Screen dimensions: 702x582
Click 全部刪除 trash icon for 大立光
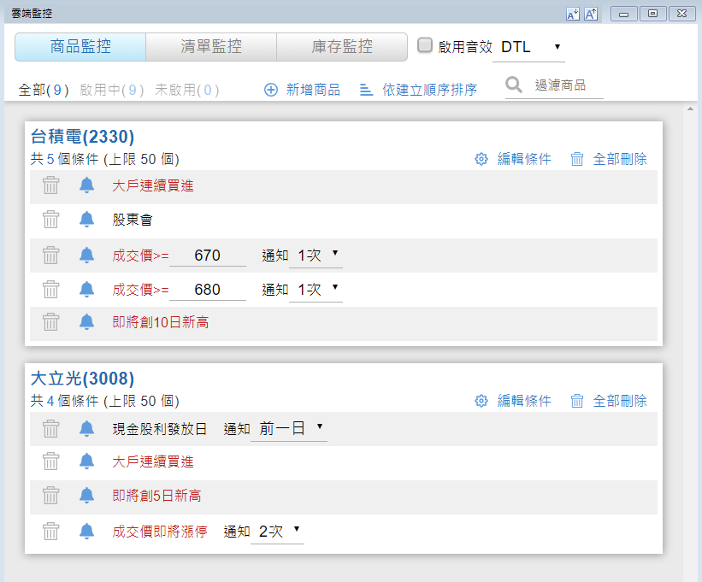click(x=577, y=401)
